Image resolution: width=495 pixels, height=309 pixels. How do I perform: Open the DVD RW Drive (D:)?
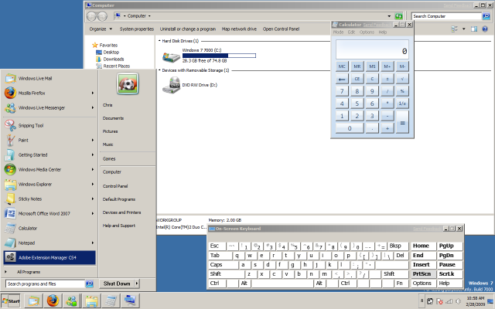pyautogui.click(x=170, y=86)
